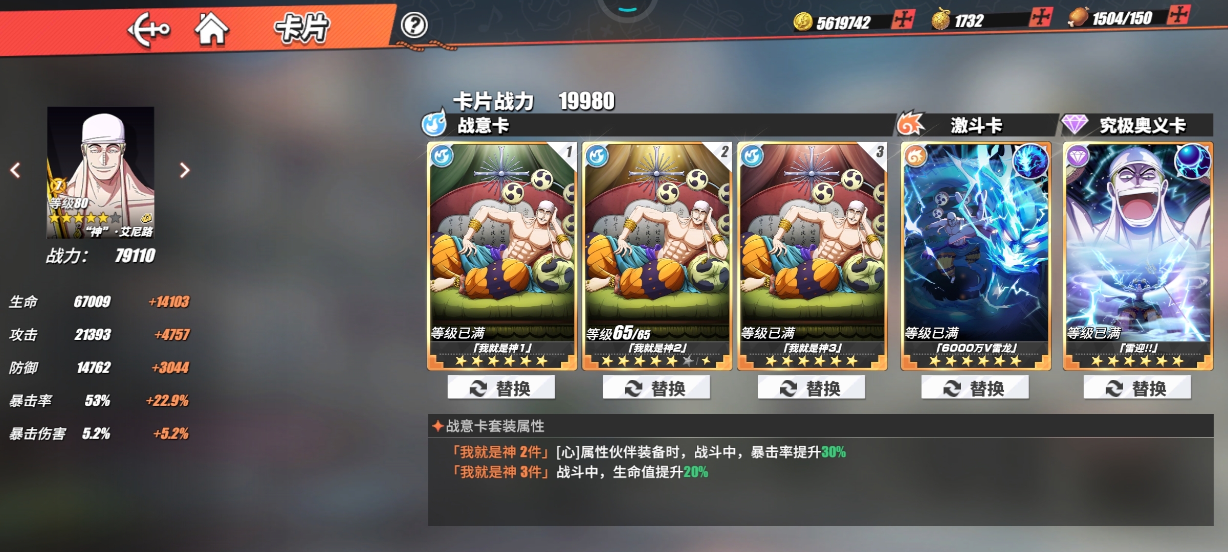The height and width of the screenshot is (552, 1228).
Task: Switch to next character with right arrow
Action: point(184,170)
